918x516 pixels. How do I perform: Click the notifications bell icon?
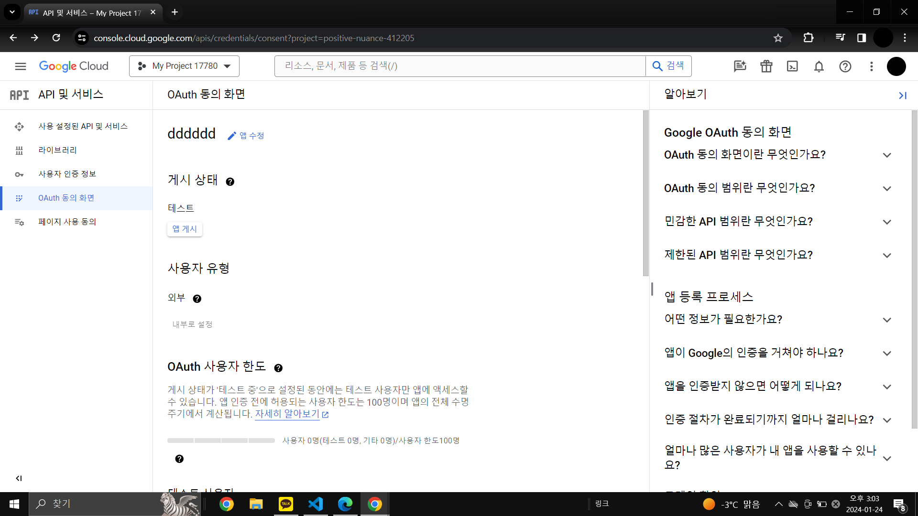(819, 66)
